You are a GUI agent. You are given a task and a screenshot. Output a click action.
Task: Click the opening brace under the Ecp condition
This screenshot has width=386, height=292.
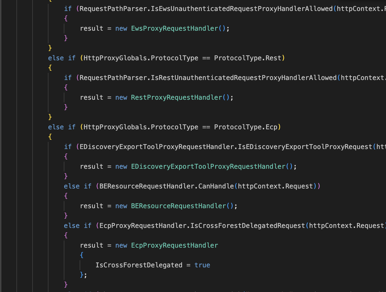50,137
